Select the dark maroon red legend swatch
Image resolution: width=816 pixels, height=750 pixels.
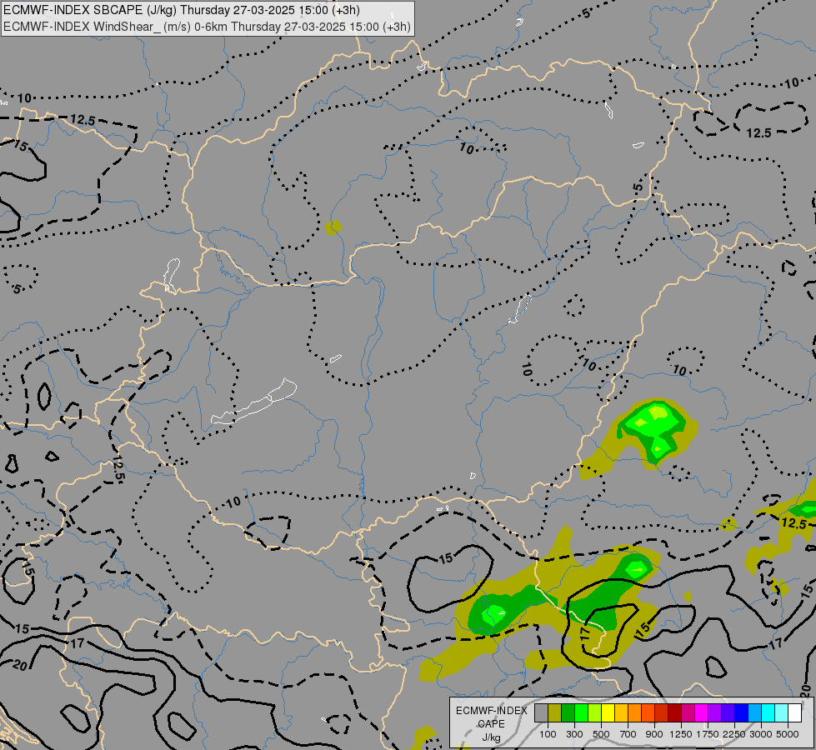tap(675, 712)
